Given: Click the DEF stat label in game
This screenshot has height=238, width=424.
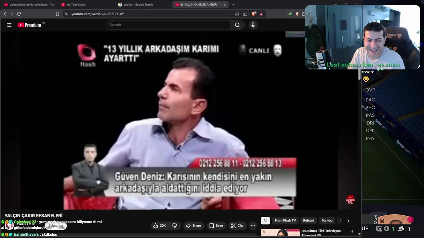Looking at the screenshot, I should click(x=370, y=131).
